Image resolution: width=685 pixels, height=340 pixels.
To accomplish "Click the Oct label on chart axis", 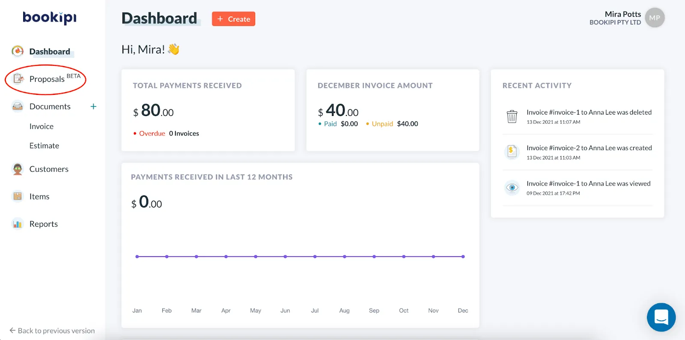I will 404,310.
